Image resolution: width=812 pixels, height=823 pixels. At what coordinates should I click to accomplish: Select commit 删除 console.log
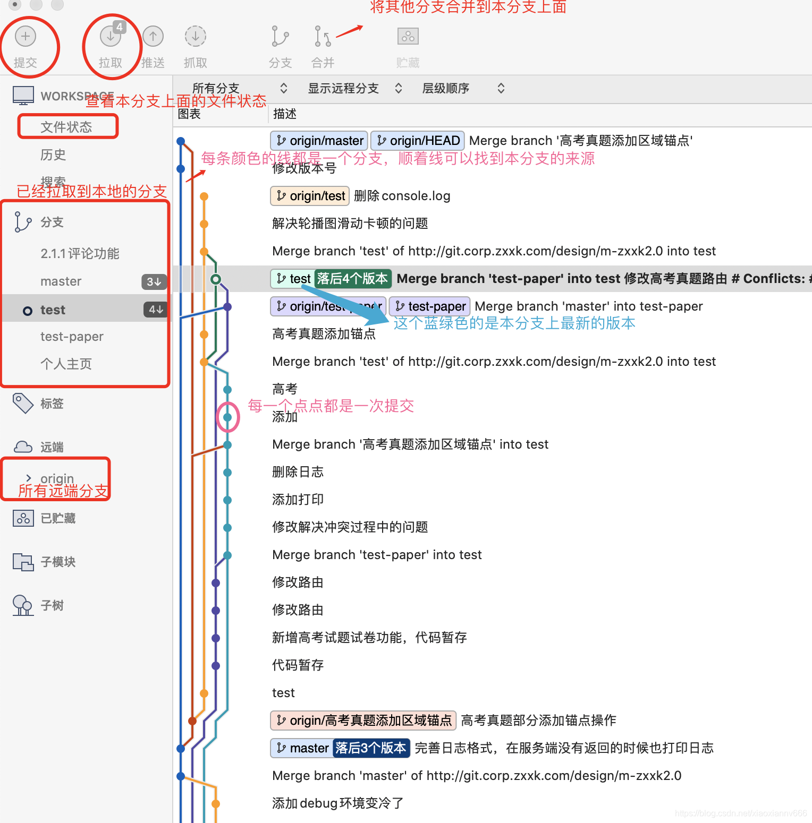402,196
